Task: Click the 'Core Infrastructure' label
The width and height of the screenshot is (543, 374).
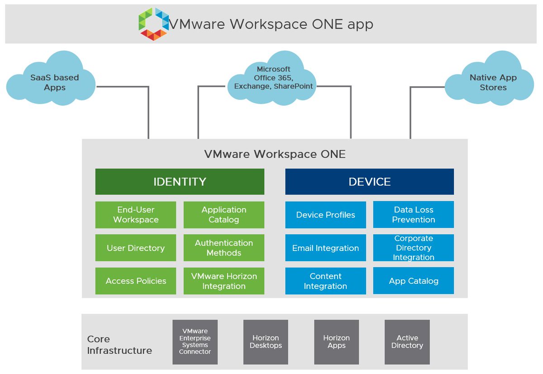Action: [x=119, y=345]
